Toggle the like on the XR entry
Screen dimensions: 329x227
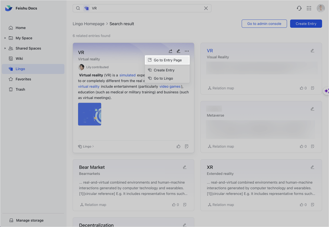301,205
